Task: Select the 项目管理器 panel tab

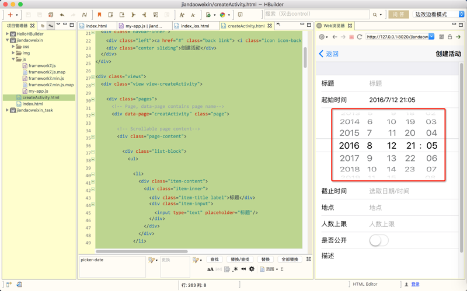Action: pyautogui.click(x=17, y=26)
